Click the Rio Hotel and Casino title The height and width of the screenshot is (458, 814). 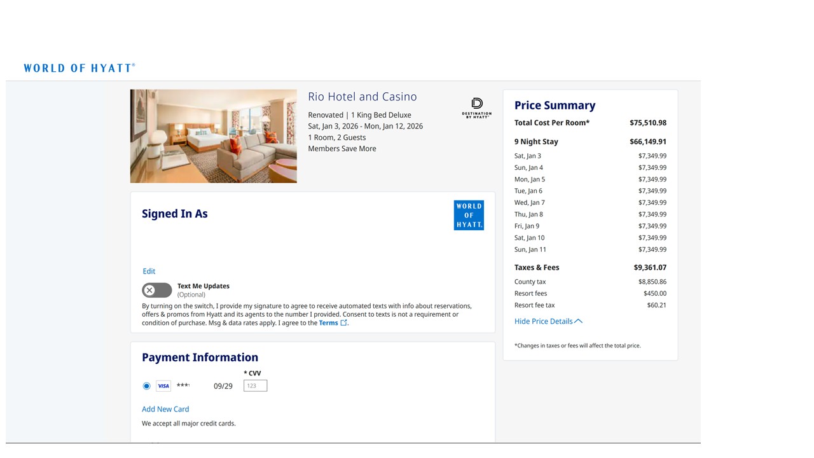click(362, 97)
